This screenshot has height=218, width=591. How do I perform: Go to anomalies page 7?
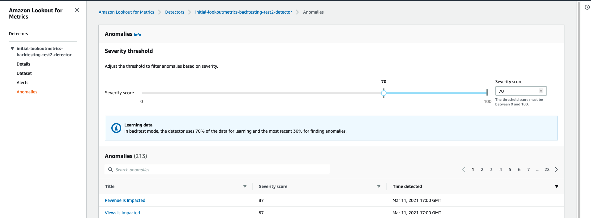[x=529, y=169]
